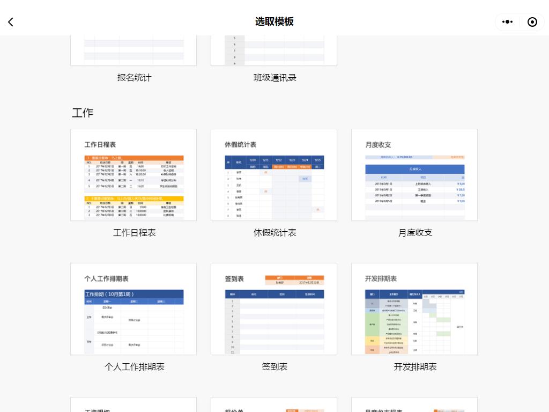
Task: Choose the 个人工作排期表 template preview
Action: tap(133, 309)
